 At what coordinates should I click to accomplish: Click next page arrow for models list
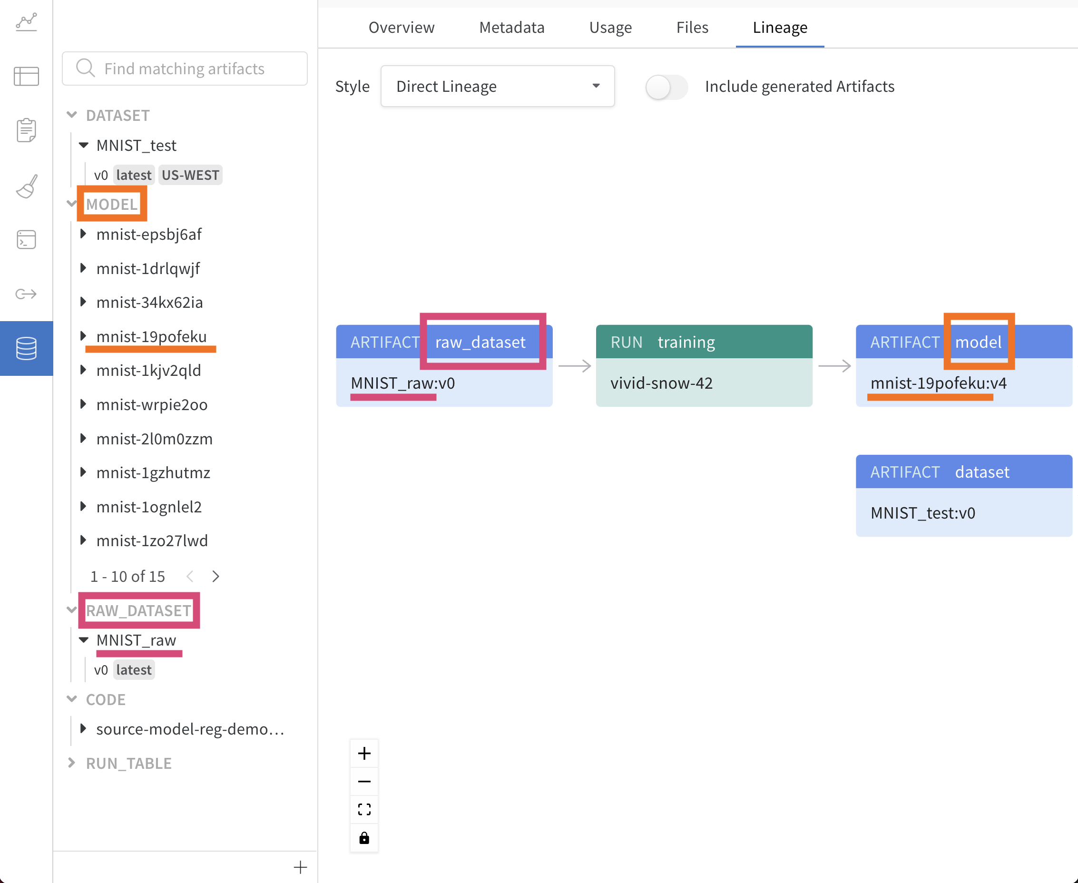[216, 575]
